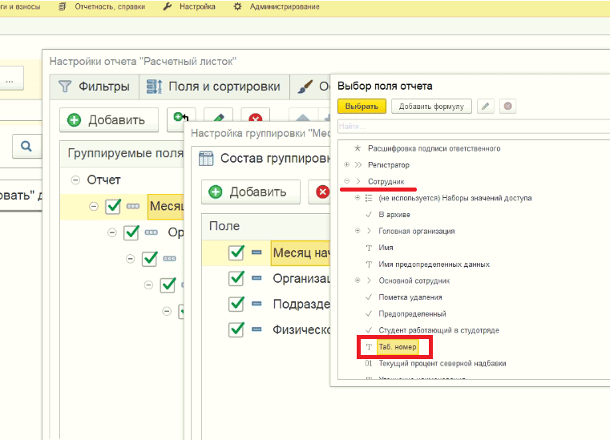The image size is (610, 440).
Task: Collapse the Сотрудник node
Action: (x=346, y=181)
